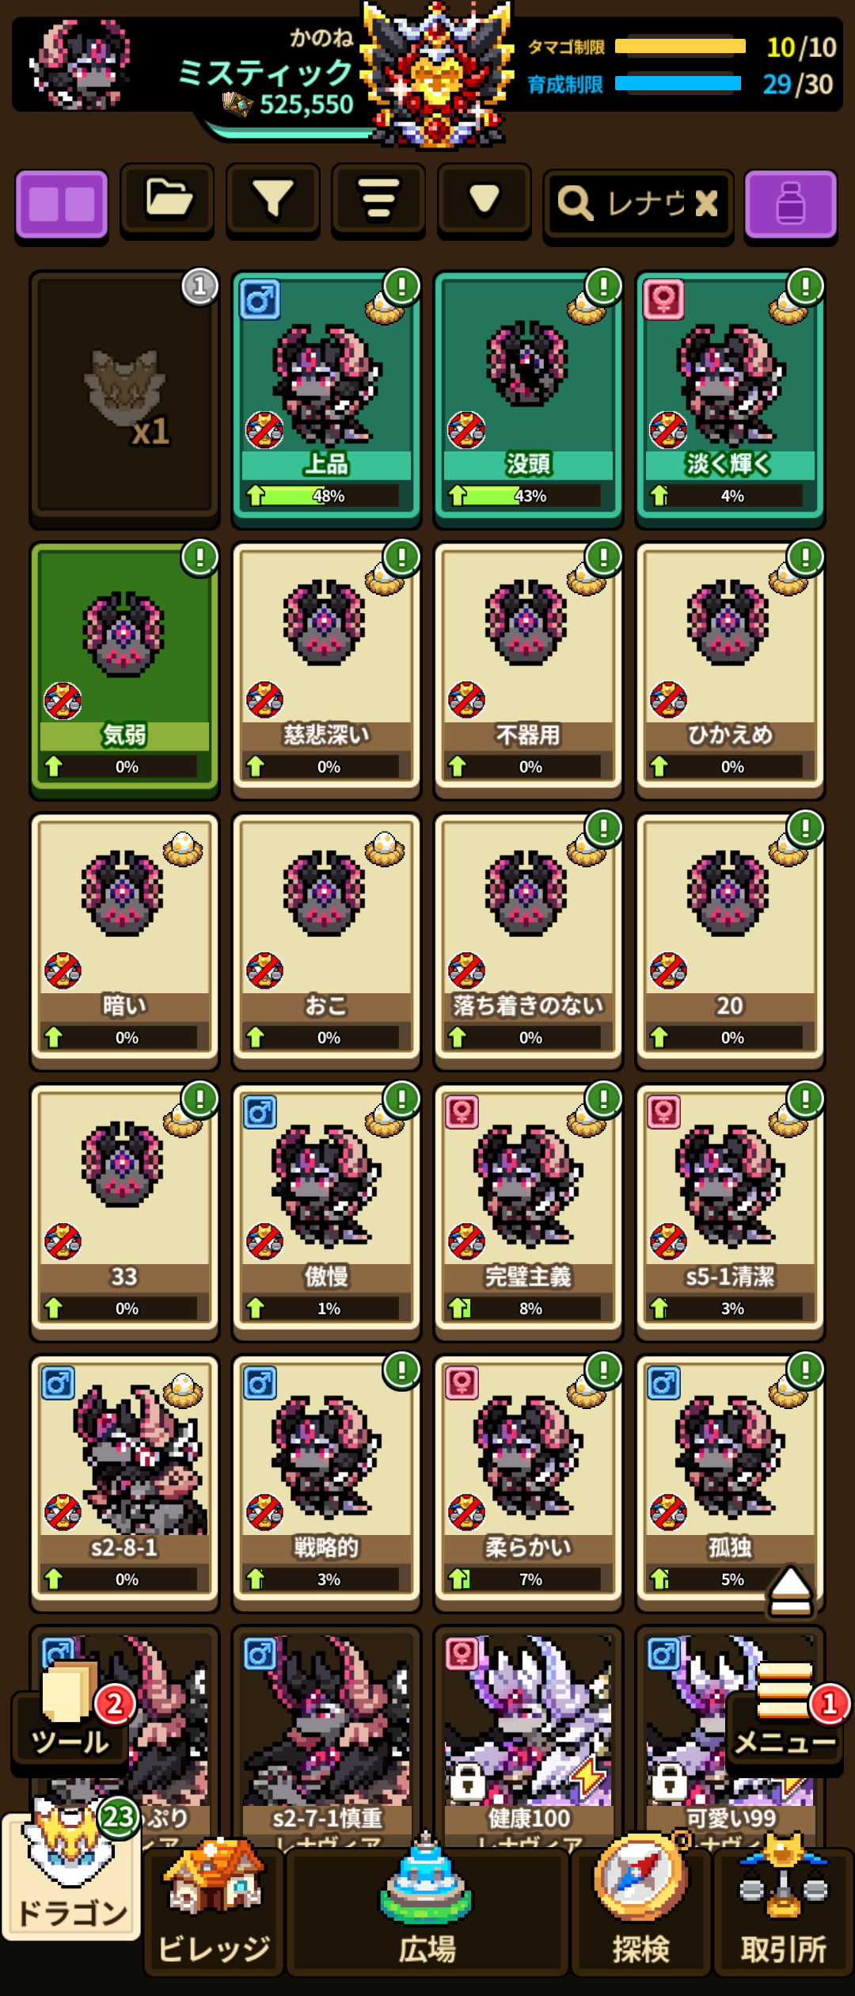Switch to the 広場 plaza tab
The image size is (855, 1996).
click(x=427, y=1910)
